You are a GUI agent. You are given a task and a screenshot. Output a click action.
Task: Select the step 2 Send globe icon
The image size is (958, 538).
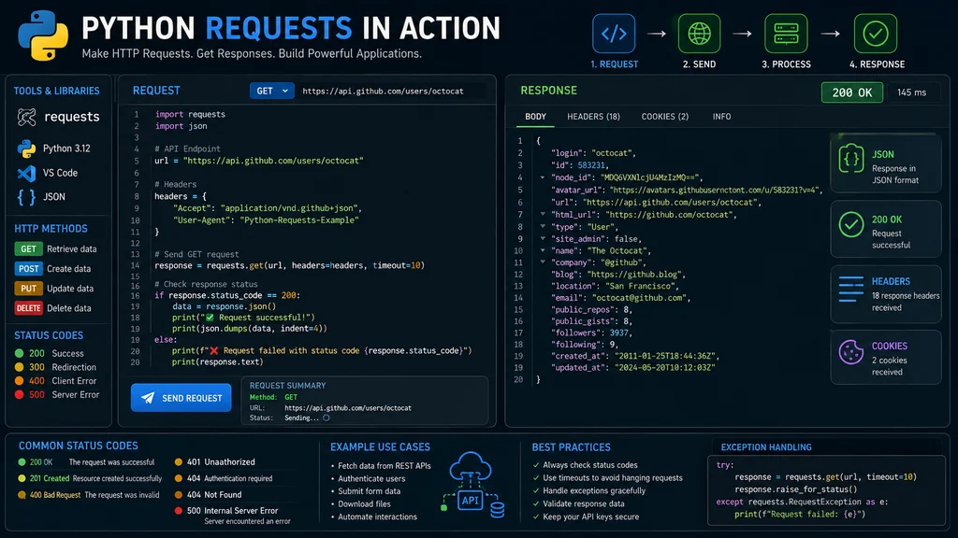(x=699, y=34)
